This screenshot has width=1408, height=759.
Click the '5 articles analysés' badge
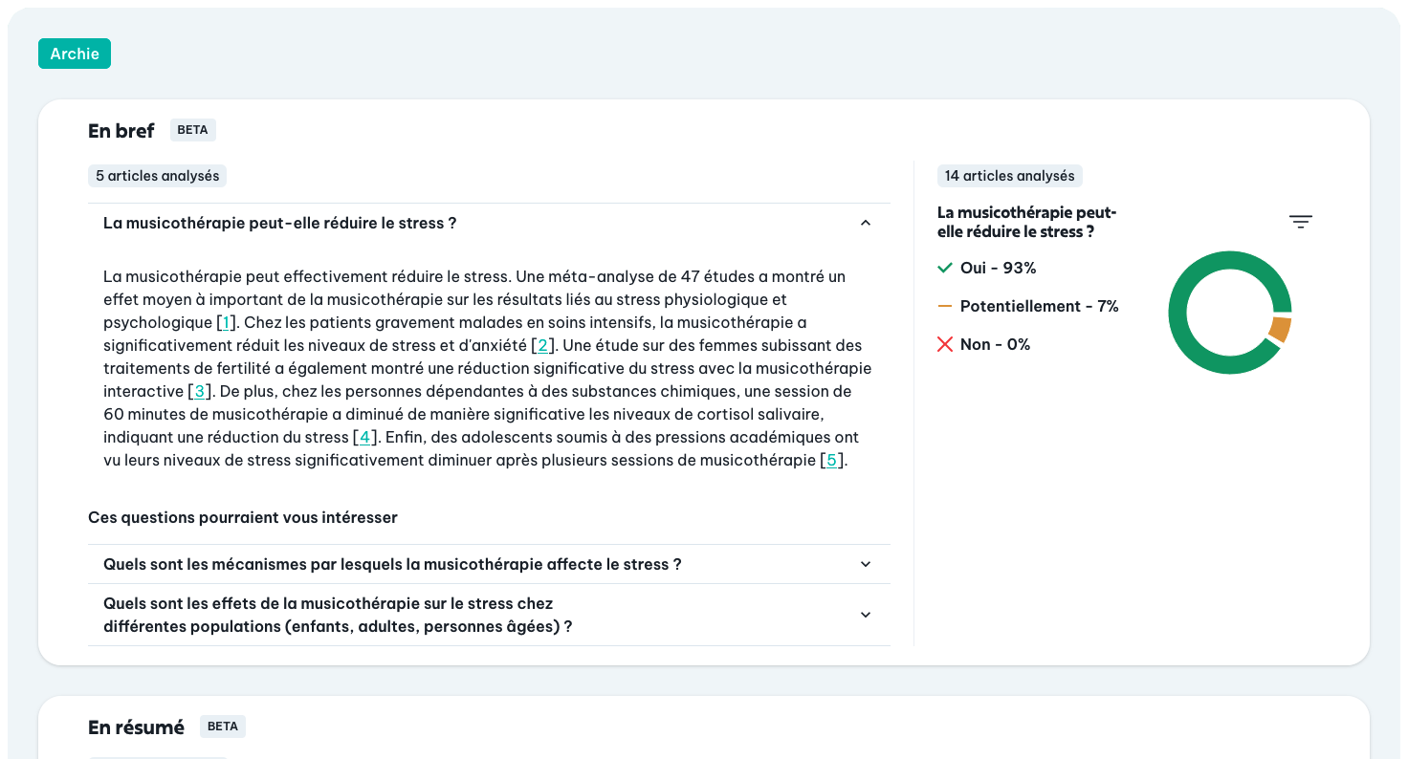pos(157,176)
